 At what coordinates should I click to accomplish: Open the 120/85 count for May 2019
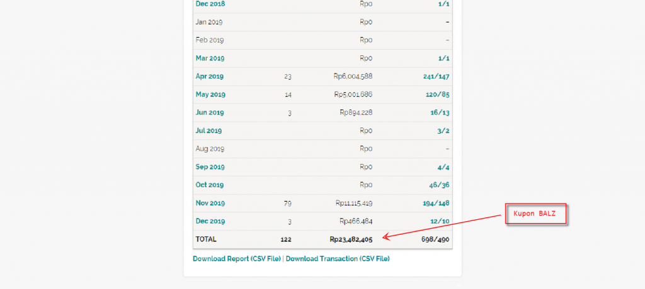(438, 94)
